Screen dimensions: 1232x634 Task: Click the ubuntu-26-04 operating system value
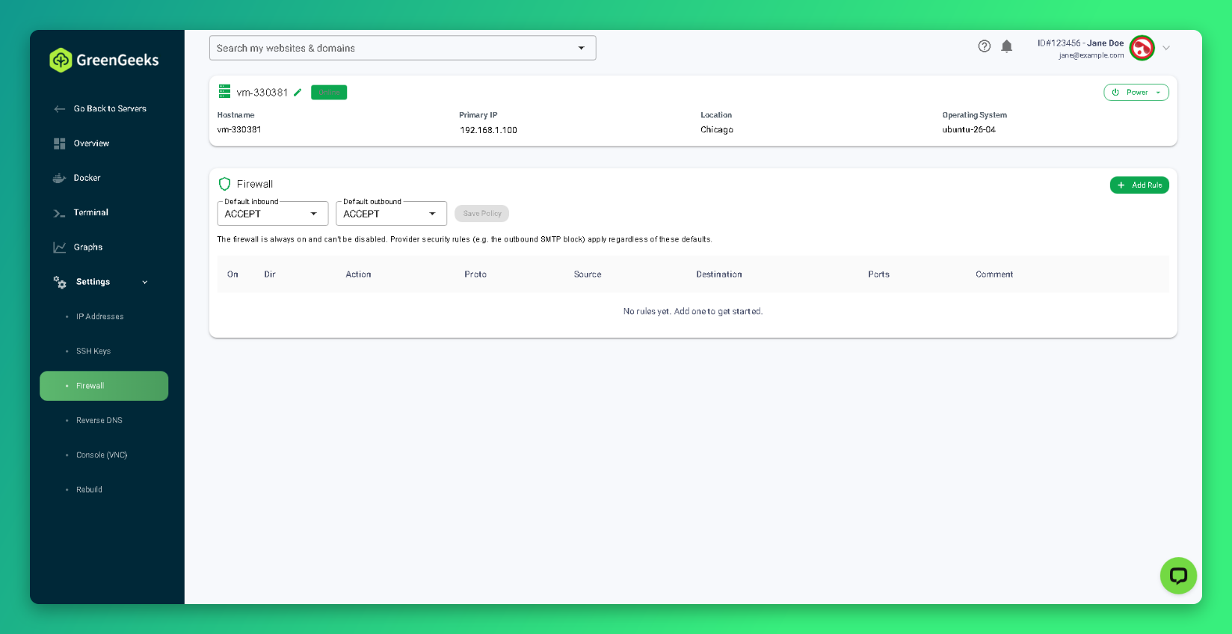(x=969, y=130)
